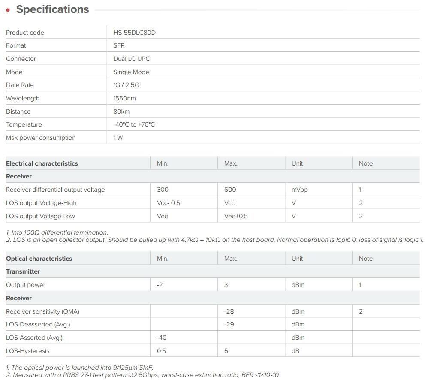Click the 80km distance value
Viewport: 428px width, 380px height.
pyautogui.click(x=121, y=112)
